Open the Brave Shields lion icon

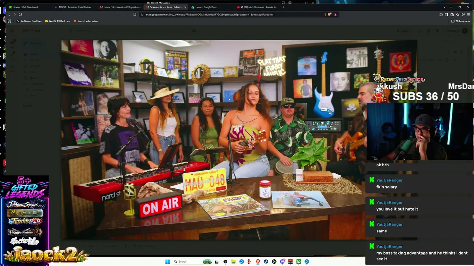(x=329, y=14)
